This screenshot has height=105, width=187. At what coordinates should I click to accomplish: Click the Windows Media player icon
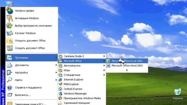(x=60, y=98)
